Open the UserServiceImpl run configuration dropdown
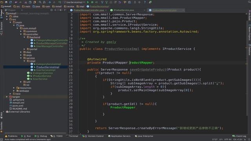 [x=74, y=2]
